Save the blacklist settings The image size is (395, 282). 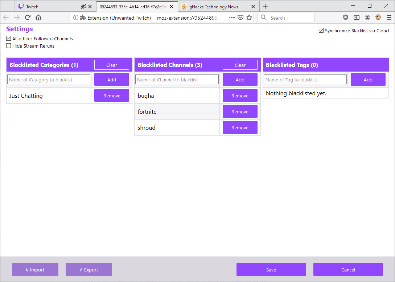(271, 270)
